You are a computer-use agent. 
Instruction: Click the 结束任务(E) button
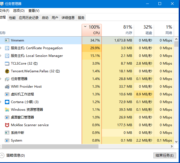point(165,155)
